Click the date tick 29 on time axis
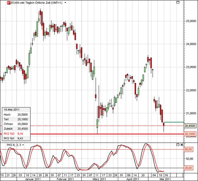198x181 pixels. [115, 175]
